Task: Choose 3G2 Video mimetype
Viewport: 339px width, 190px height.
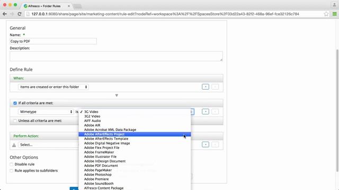Action: tap(135, 116)
